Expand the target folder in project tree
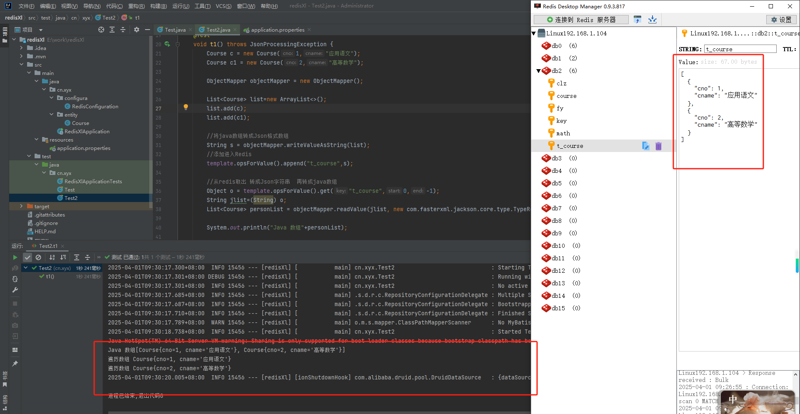 click(21, 206)
